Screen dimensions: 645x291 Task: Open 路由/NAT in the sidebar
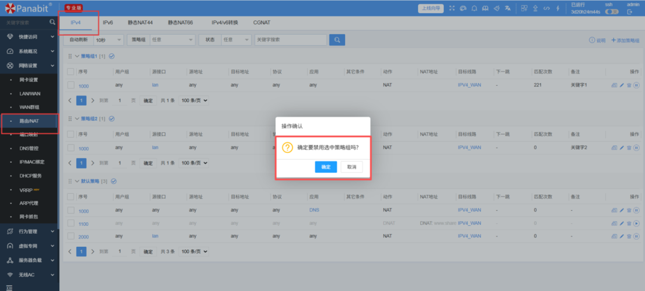coord(30,121)
